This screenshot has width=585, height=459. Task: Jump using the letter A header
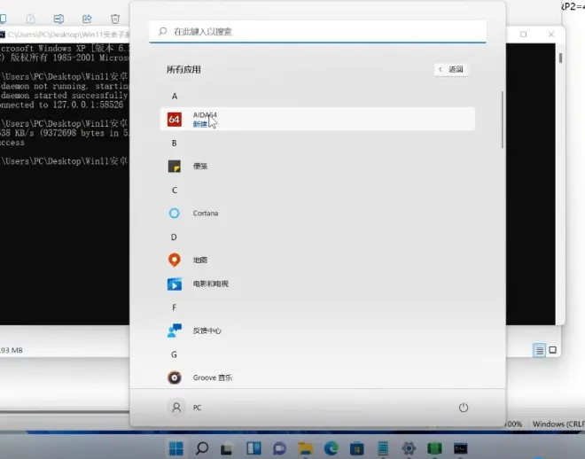click(175, 97)
